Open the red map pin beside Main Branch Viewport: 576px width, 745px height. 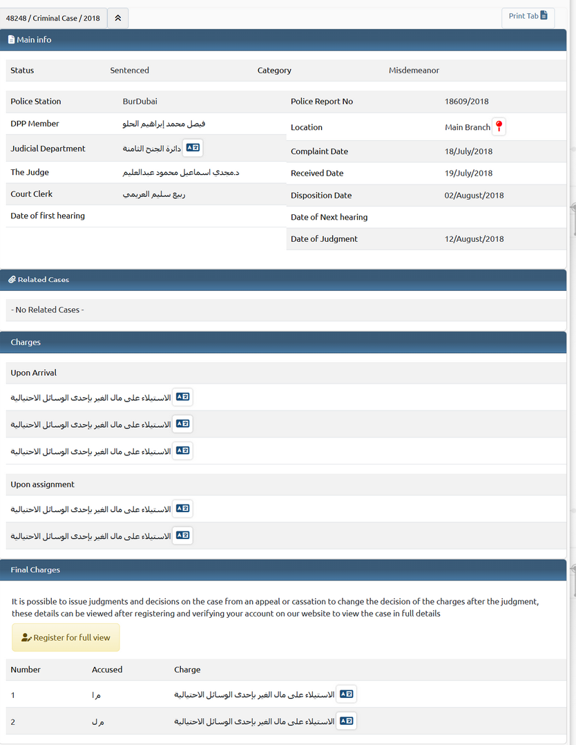tap(499, 126)
